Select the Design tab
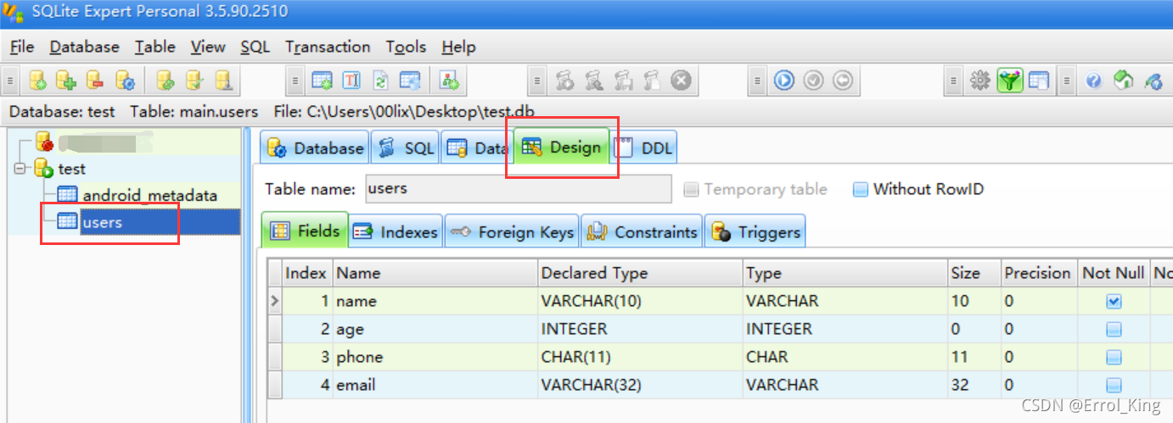 (562, 147)
